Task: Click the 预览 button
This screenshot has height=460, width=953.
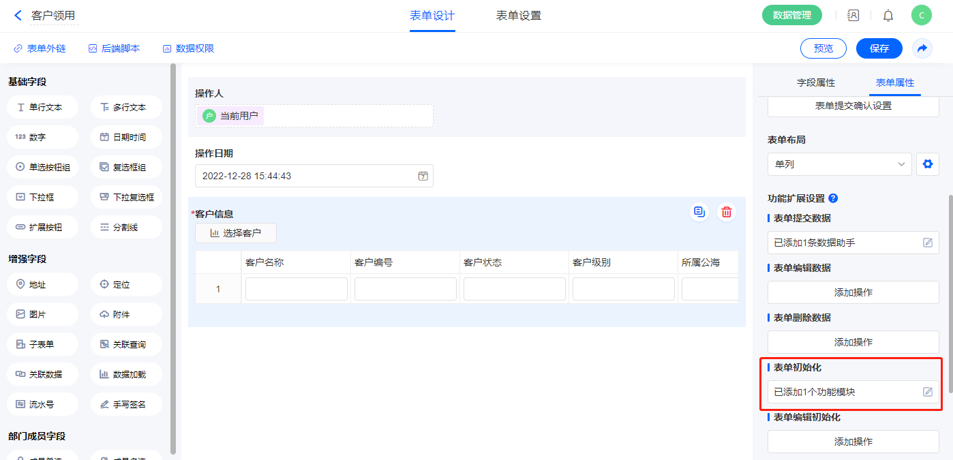Action: [x=823, y=48]
